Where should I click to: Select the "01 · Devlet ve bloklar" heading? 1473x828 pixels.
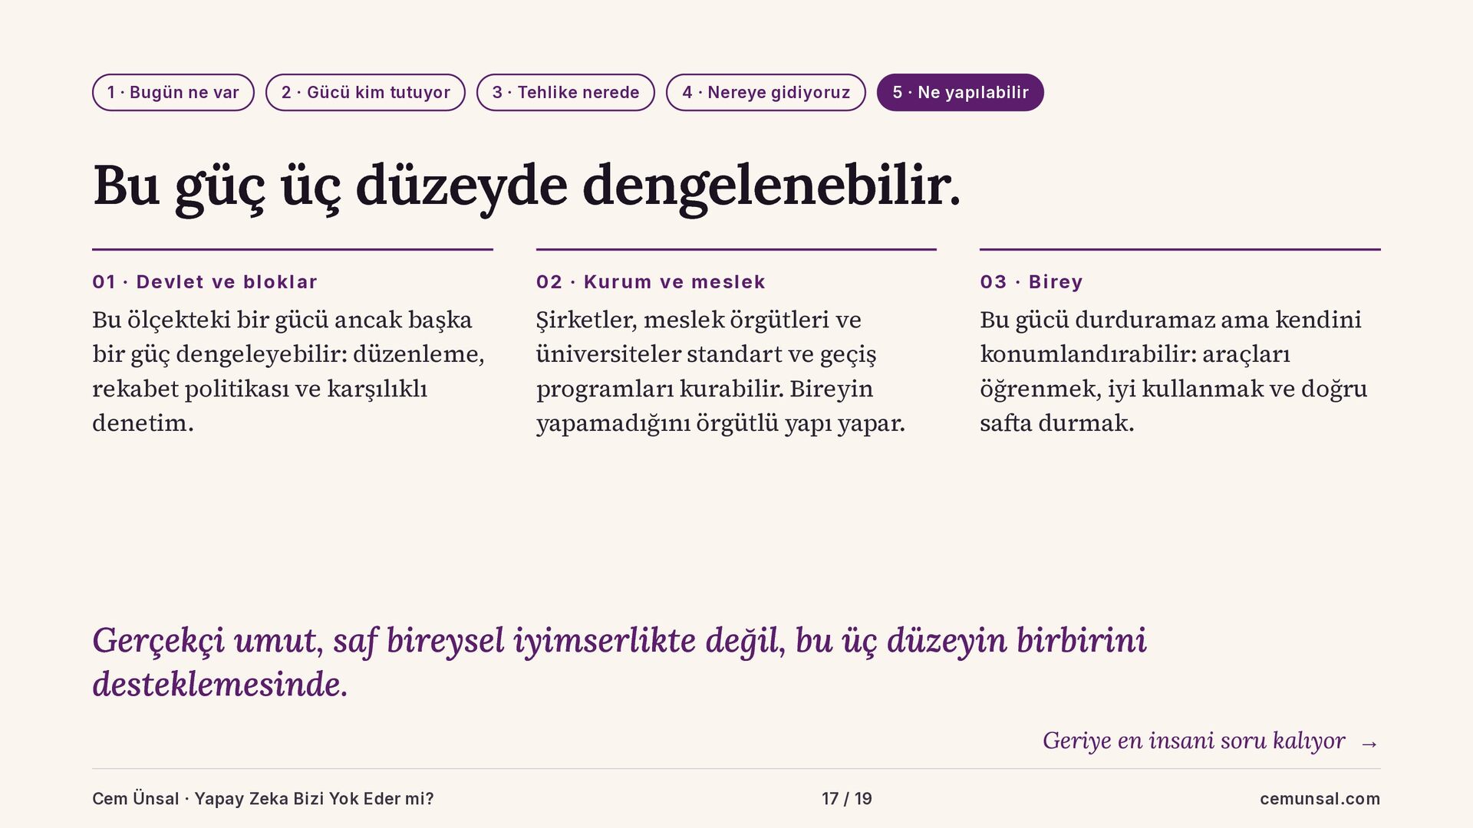pos(205,282)
